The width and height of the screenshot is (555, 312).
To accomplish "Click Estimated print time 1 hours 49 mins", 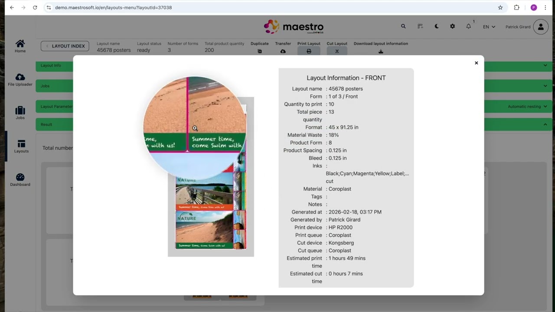I will tap(347, 258).
